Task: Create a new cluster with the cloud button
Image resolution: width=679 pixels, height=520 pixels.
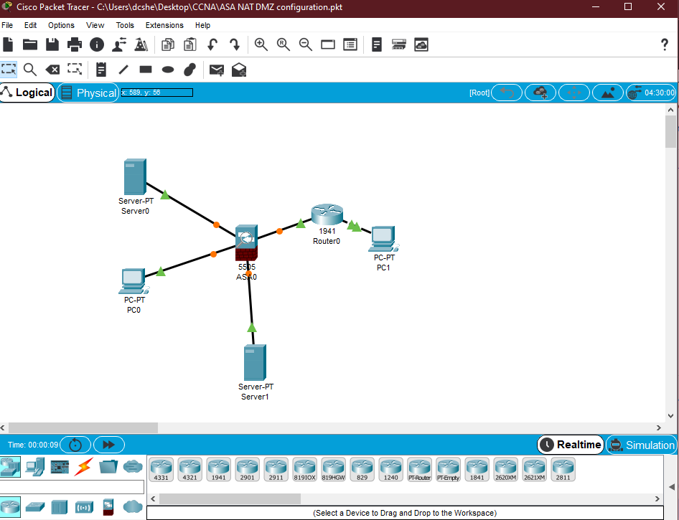Action: (x=540, y=93)
